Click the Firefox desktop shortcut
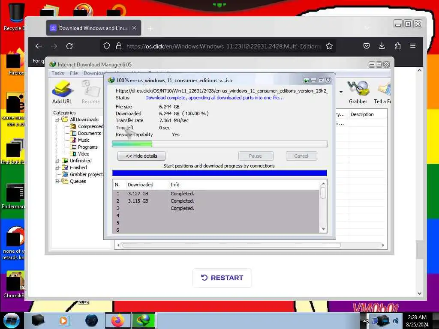Screen dimensions: 439x329 coord(15,63)
